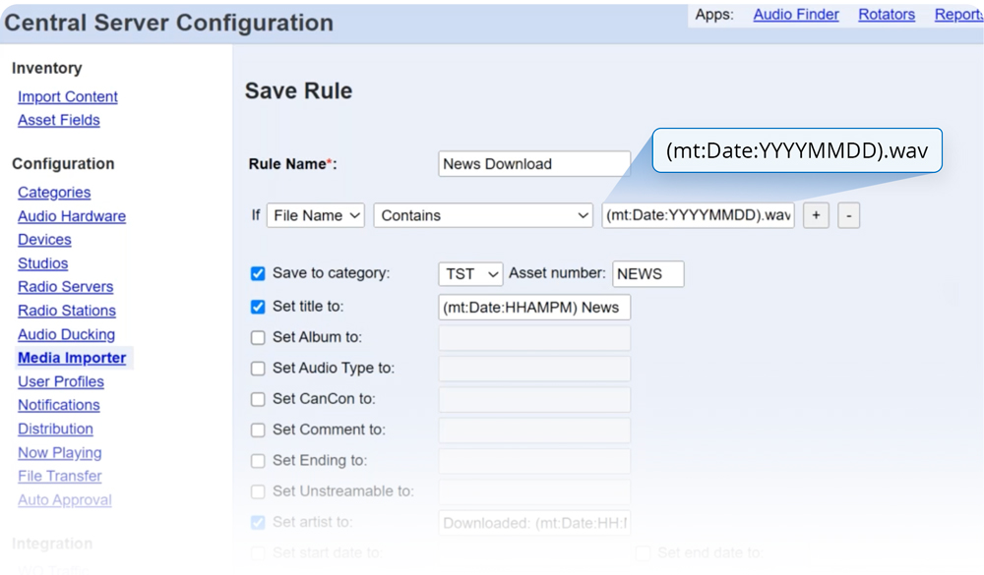Open the Asset Fields page
The image size is (984, 575).
click(58, 120)
